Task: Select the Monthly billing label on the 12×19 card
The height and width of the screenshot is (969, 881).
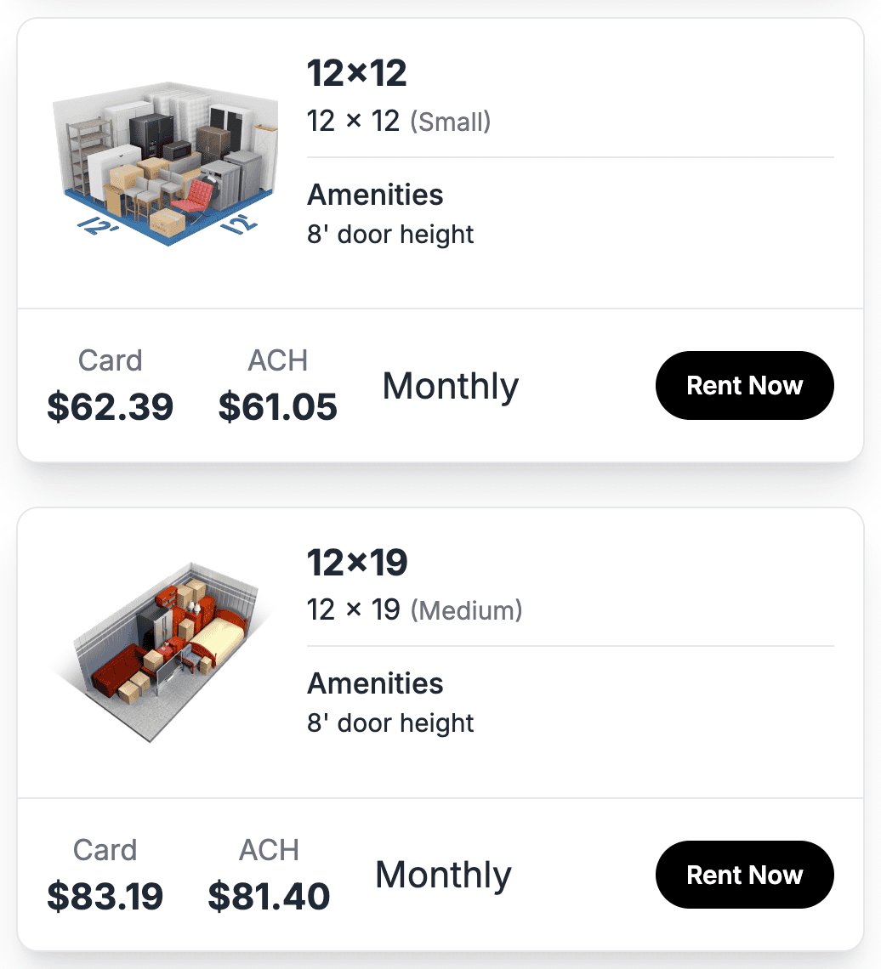Action: (442, 875)
